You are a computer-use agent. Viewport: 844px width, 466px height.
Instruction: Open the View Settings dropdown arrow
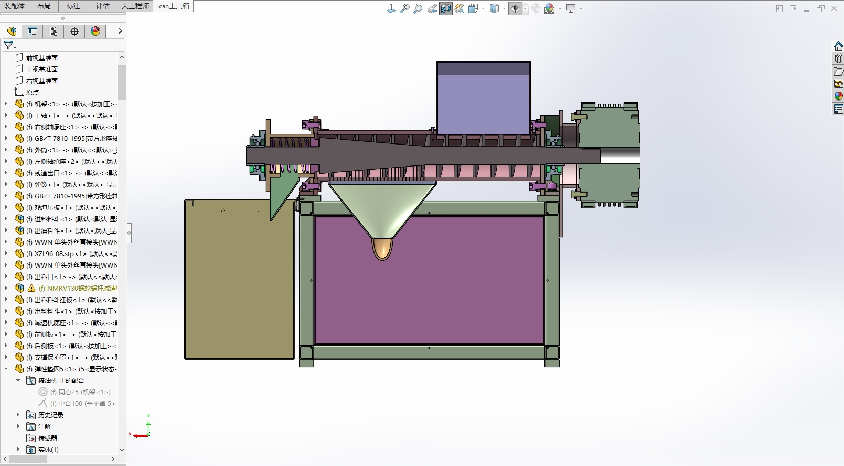pyautogui.click(x=581, y=9)
